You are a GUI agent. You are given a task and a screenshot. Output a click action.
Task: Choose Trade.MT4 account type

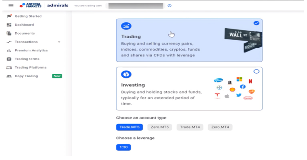click(x=190, y=127)
